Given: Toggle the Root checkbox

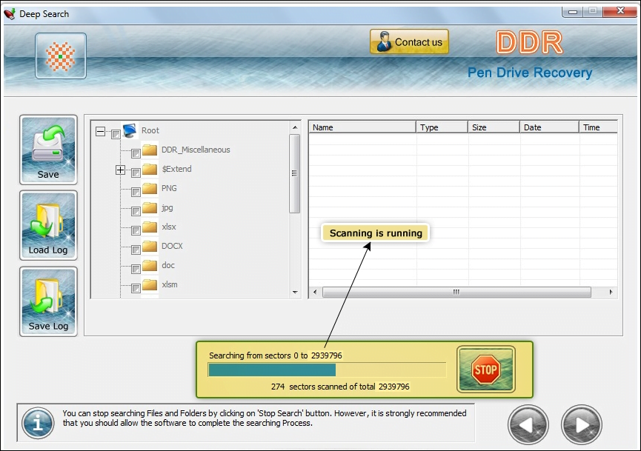Looking at the screenshot, I should pos(116,134).
